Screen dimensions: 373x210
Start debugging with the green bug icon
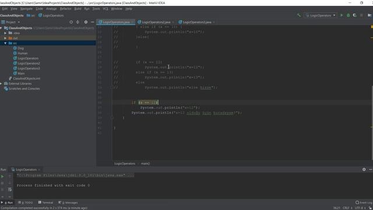click(x=349, y=15)
